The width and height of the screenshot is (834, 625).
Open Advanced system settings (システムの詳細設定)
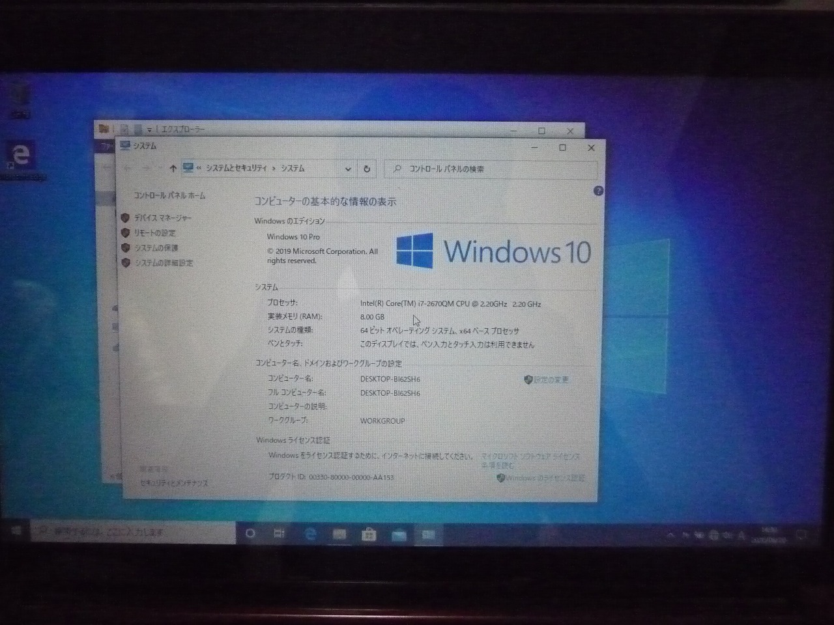[164, 263]
